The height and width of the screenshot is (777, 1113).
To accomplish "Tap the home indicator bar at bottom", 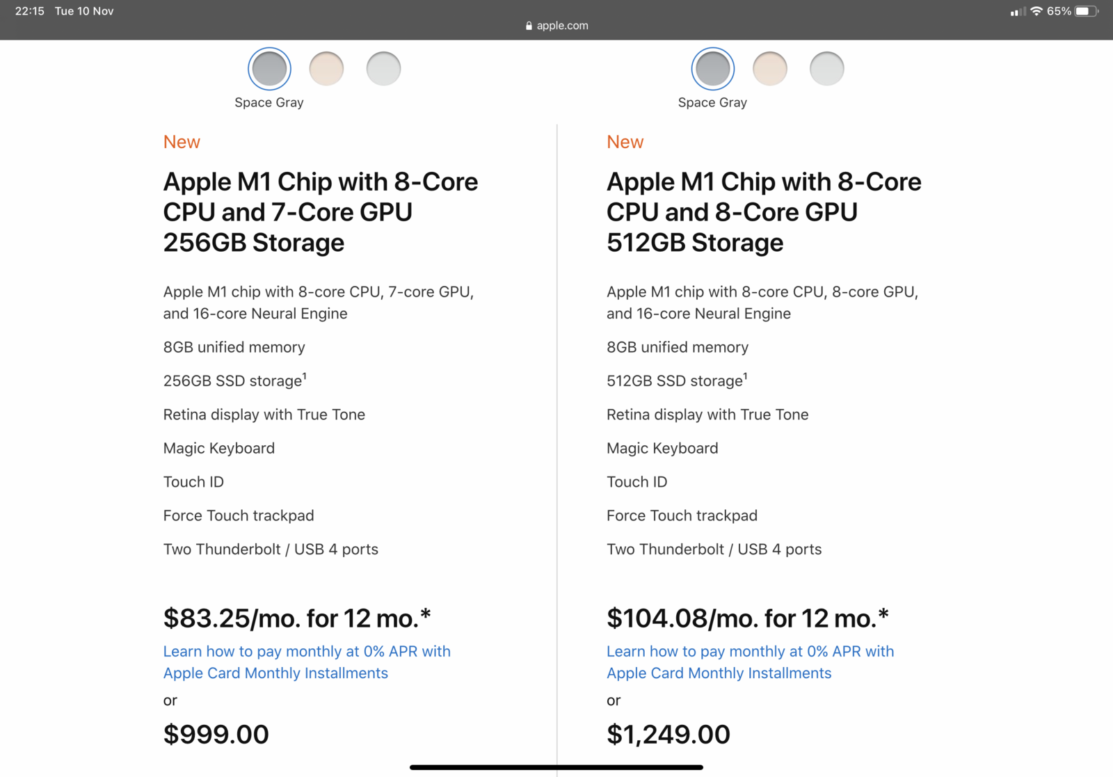I will click(556, 767).
